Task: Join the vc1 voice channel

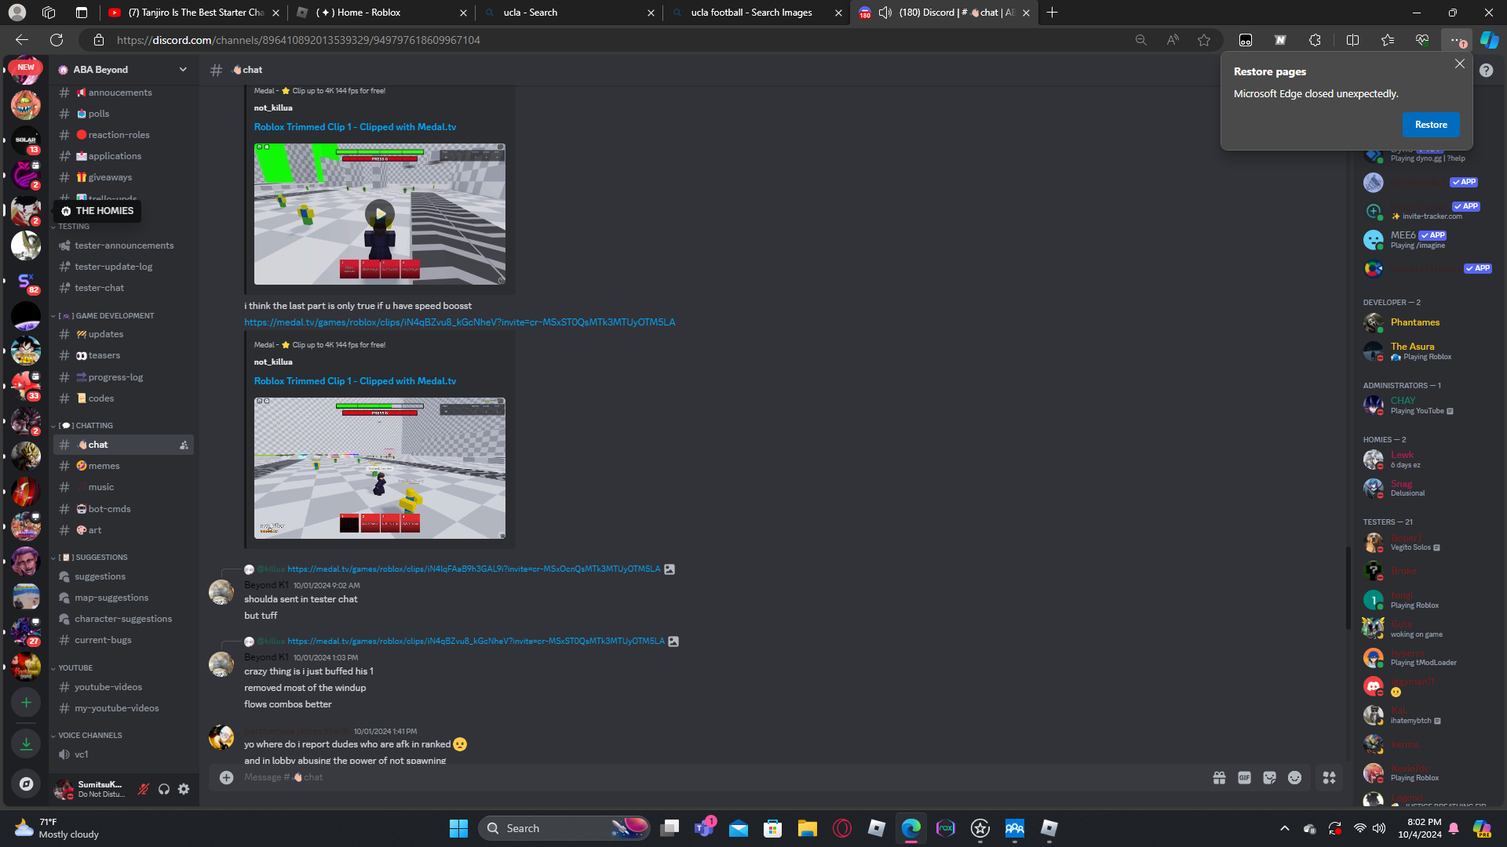Action: [123, 754]
